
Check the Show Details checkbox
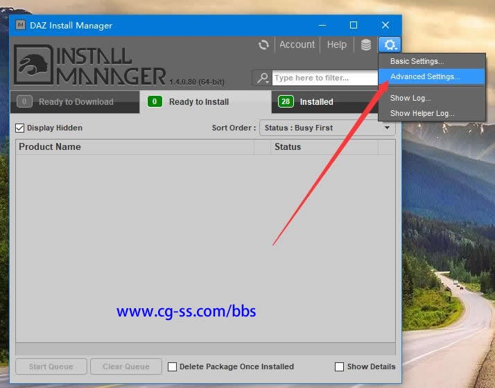pos(339,366)
